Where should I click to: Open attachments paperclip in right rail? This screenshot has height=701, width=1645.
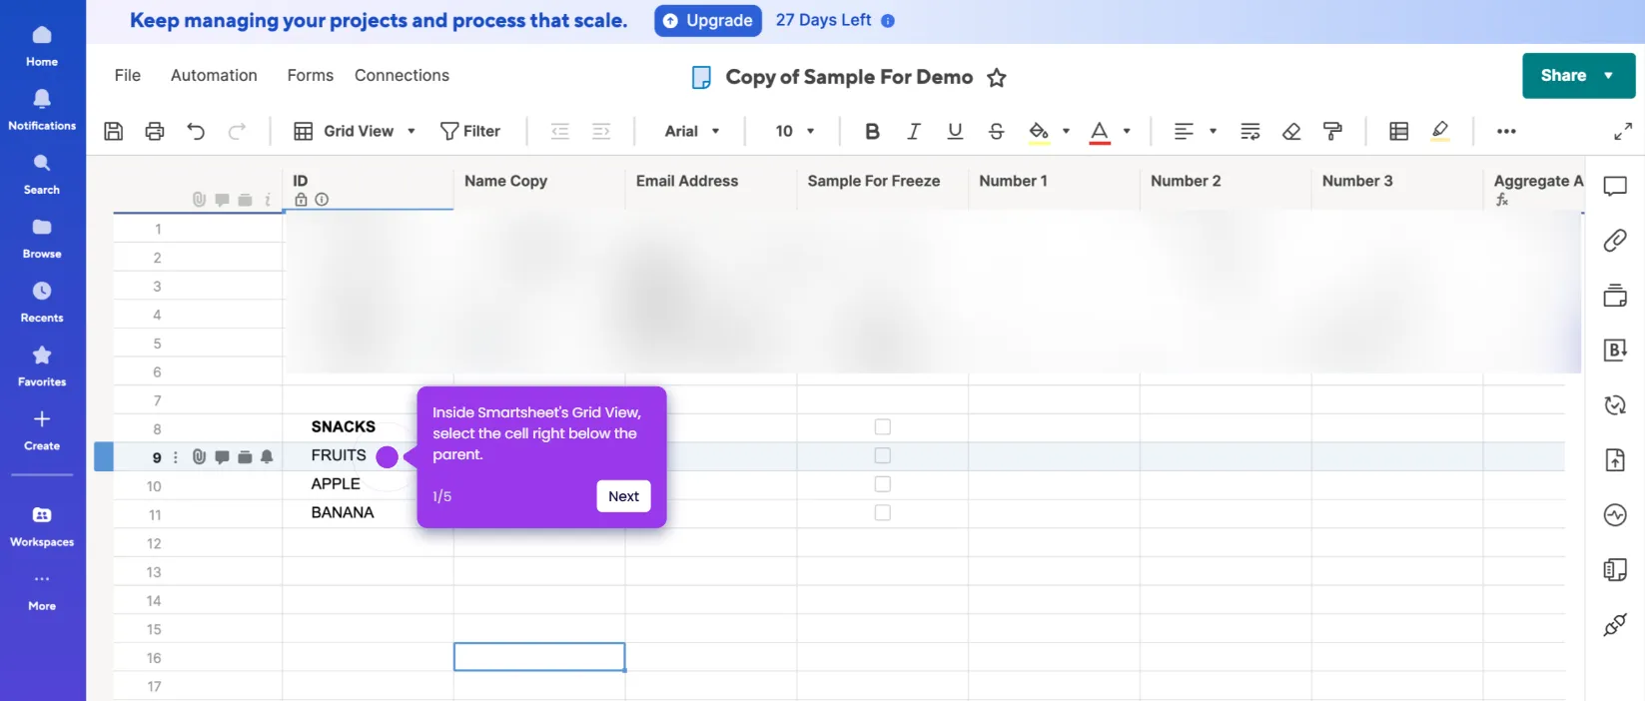pos(1615,241)
